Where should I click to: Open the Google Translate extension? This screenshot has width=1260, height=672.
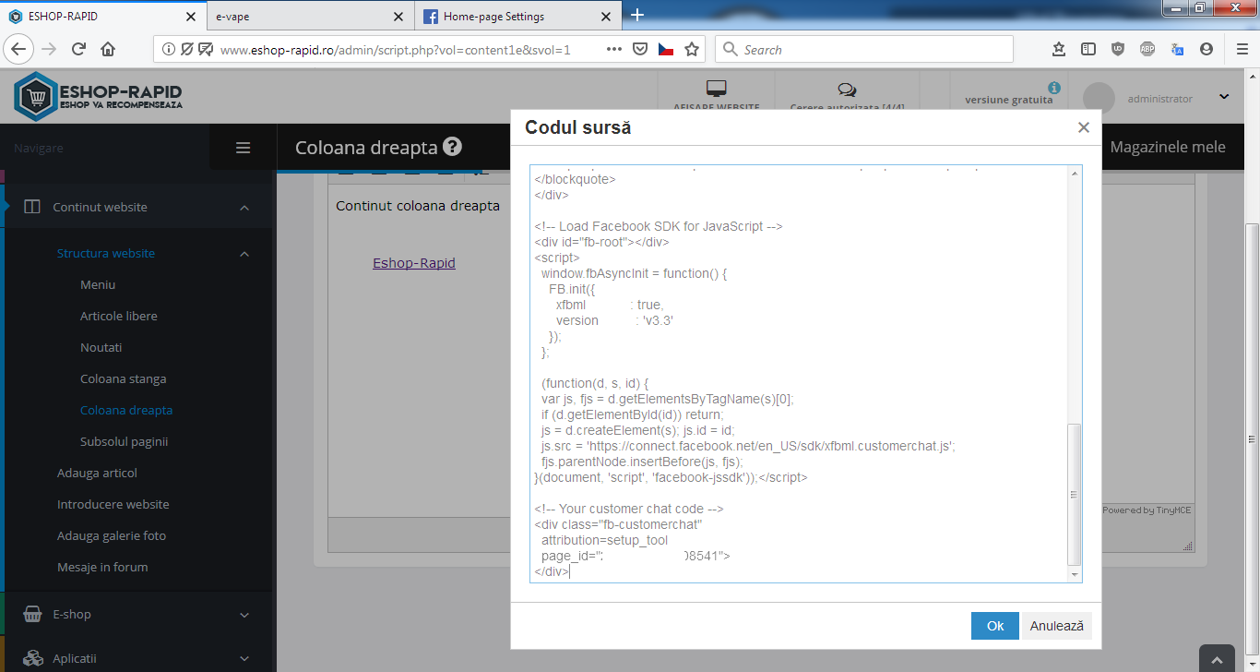[x=1177, y=50]
